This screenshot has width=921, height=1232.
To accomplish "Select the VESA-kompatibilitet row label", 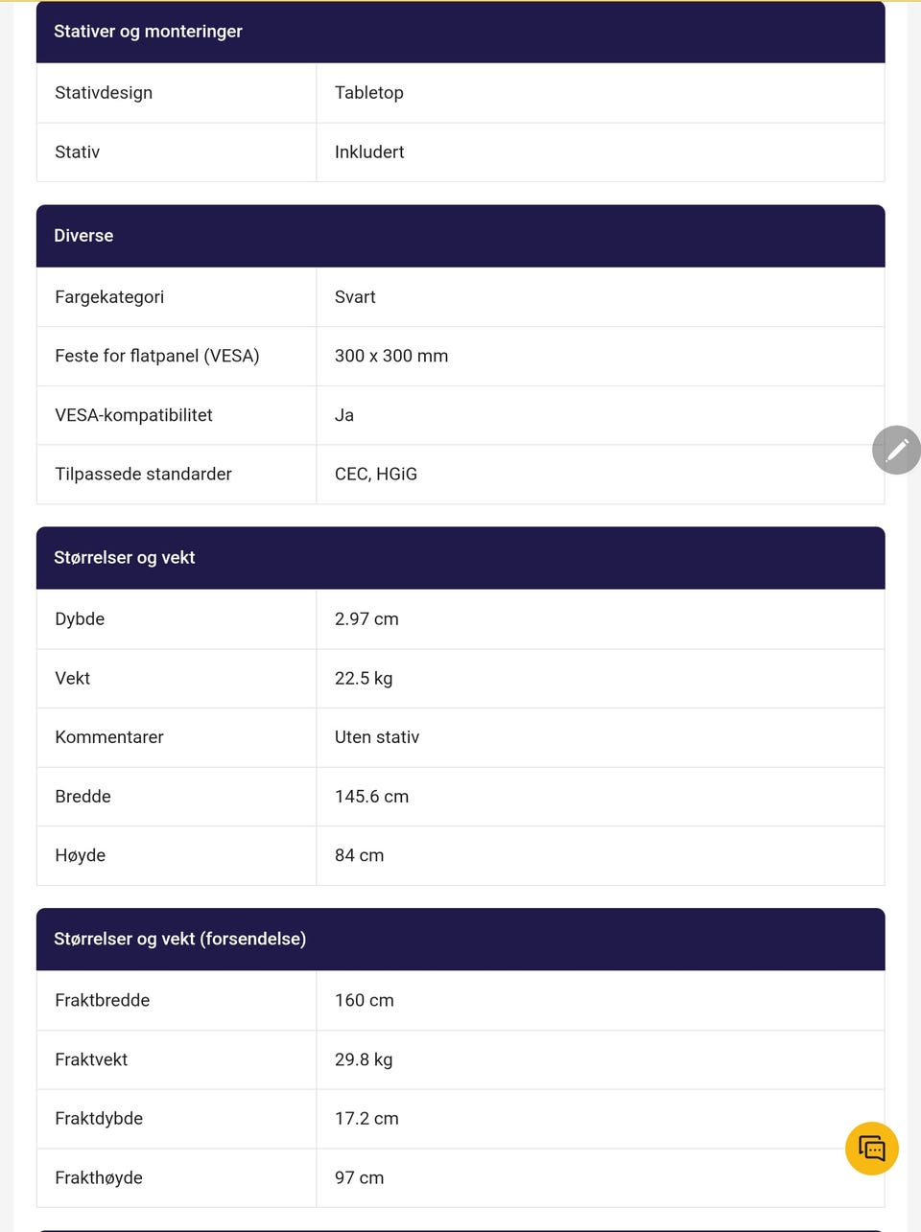I will 133,415.
